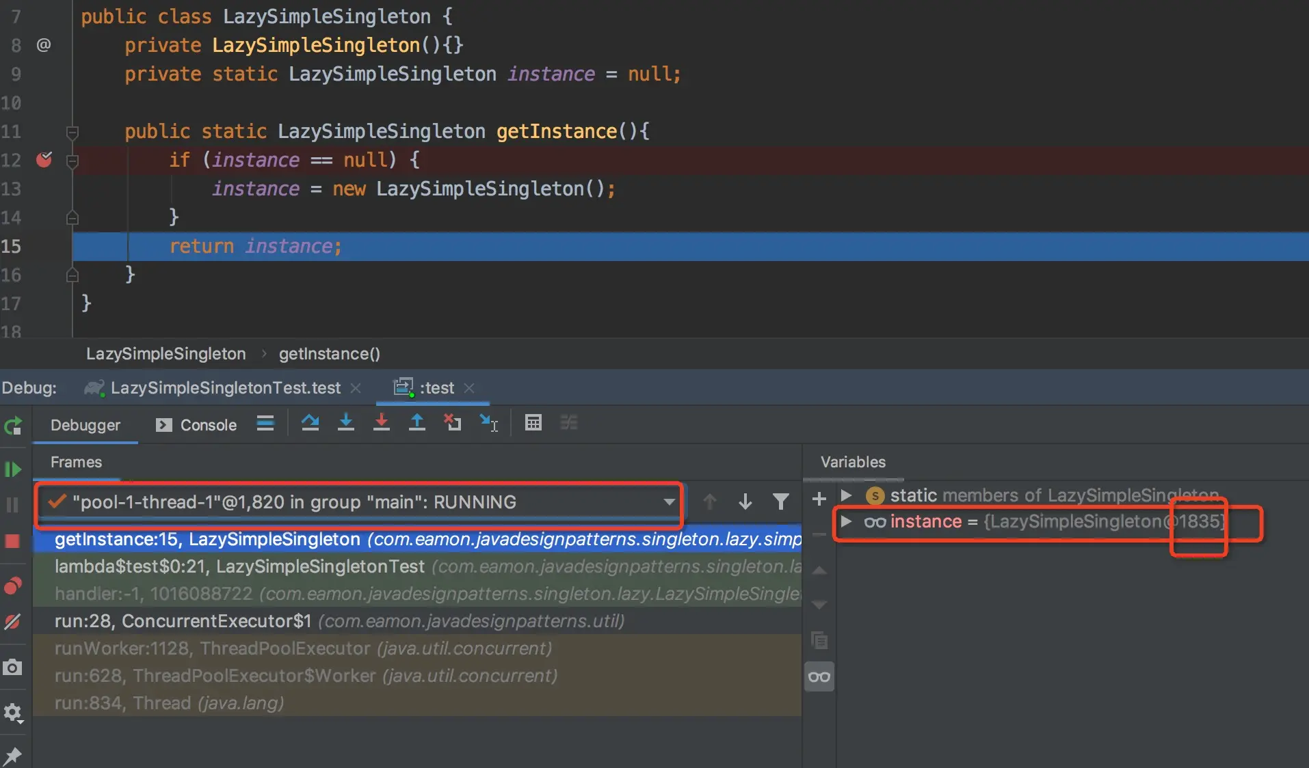Click the camera thread dump icon
Viewport: 1309px width, 768px height.
12,667
